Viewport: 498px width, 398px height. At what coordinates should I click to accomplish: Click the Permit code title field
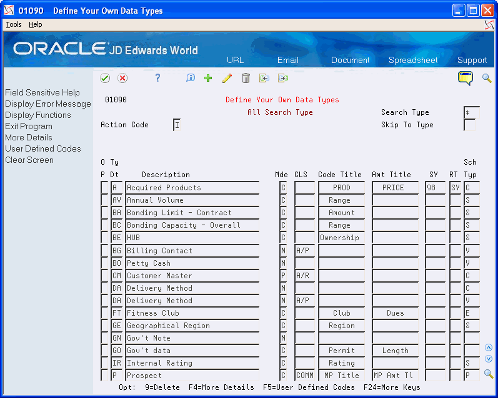342,351
